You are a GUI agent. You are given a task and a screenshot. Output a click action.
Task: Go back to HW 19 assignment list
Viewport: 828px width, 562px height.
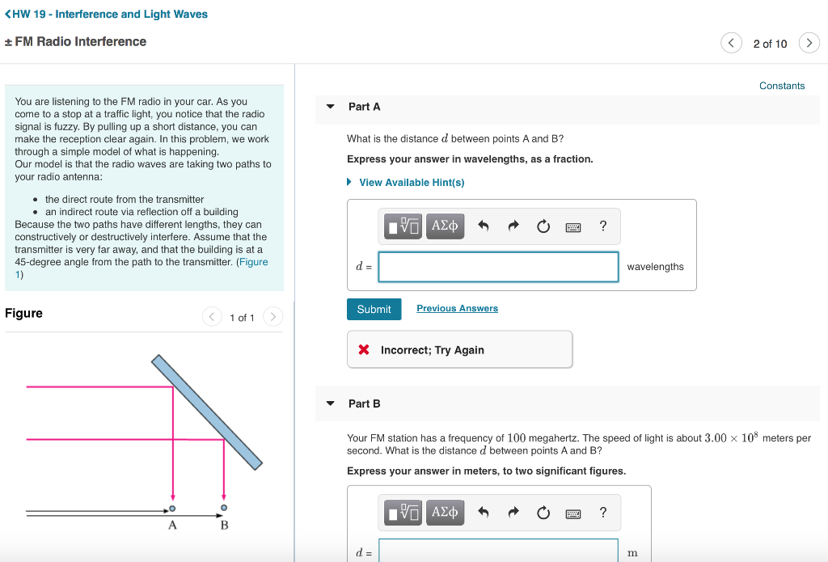[x=106, y=14]
